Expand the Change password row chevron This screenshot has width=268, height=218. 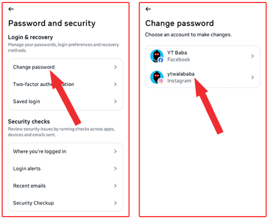tap(115, 67)
